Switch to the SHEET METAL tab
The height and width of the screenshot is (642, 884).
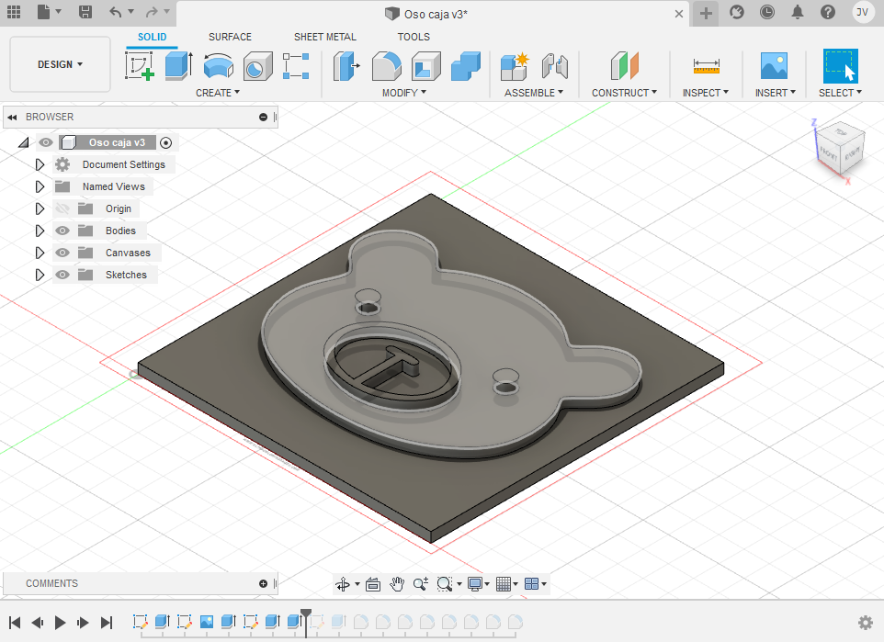(324, 37)
